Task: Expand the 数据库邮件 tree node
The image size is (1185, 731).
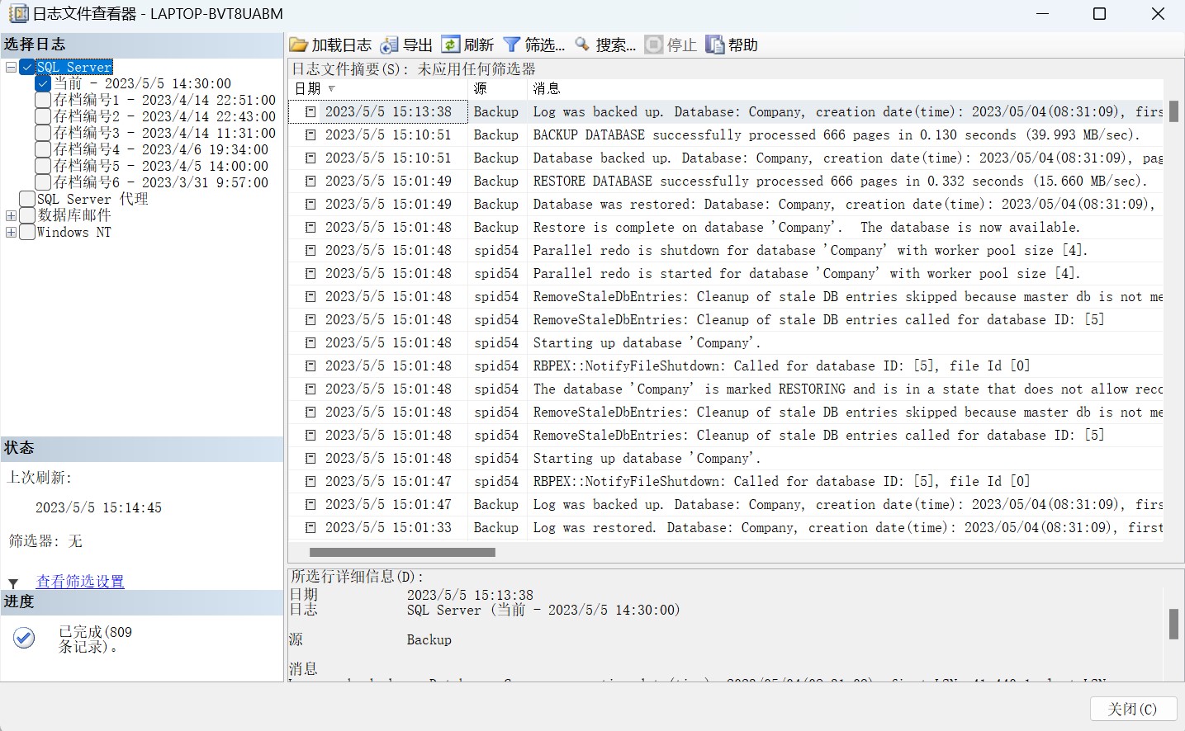Action: (x=11, y=215)
